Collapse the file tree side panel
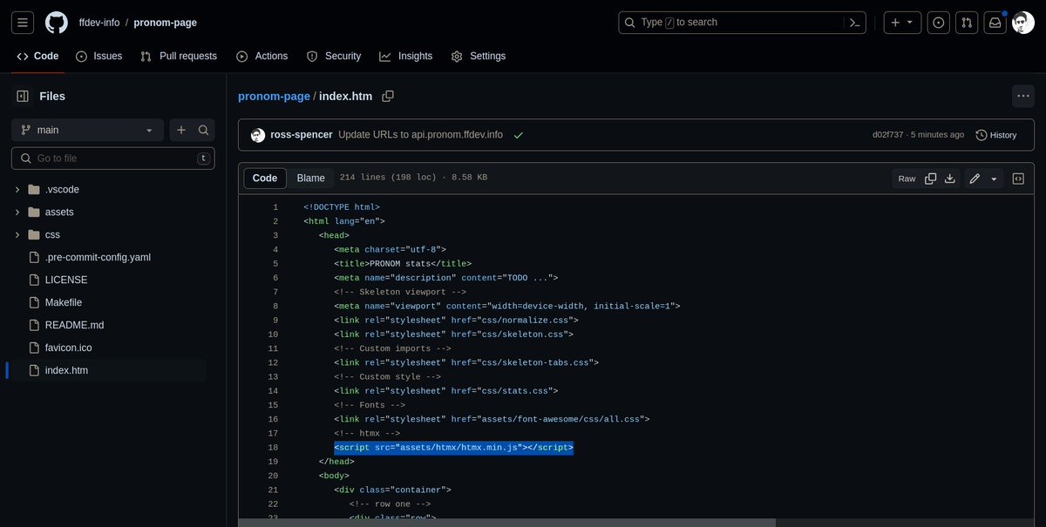This screenshot has height=527, width=1046. coord(23,96)
